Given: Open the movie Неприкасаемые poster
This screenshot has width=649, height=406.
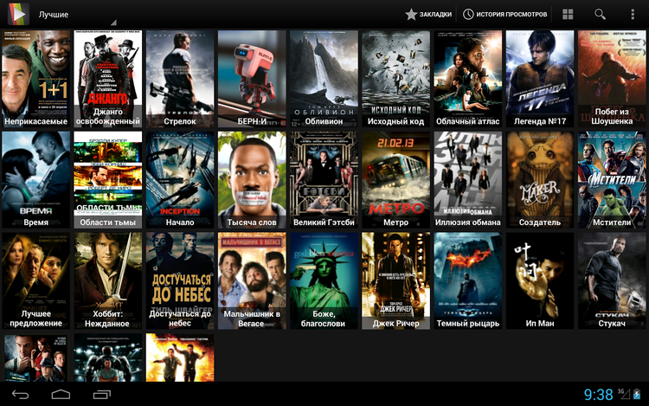Looking at the screenshot, I should click(35, 80).
